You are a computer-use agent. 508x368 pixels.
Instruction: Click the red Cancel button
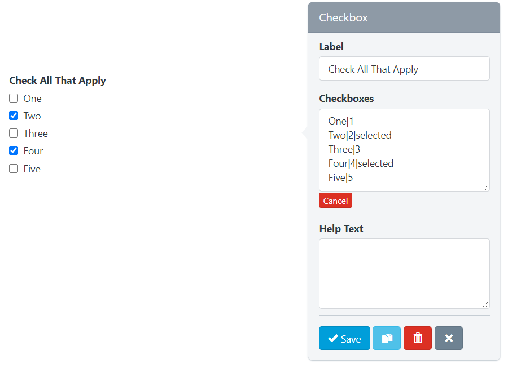(335, 201)
